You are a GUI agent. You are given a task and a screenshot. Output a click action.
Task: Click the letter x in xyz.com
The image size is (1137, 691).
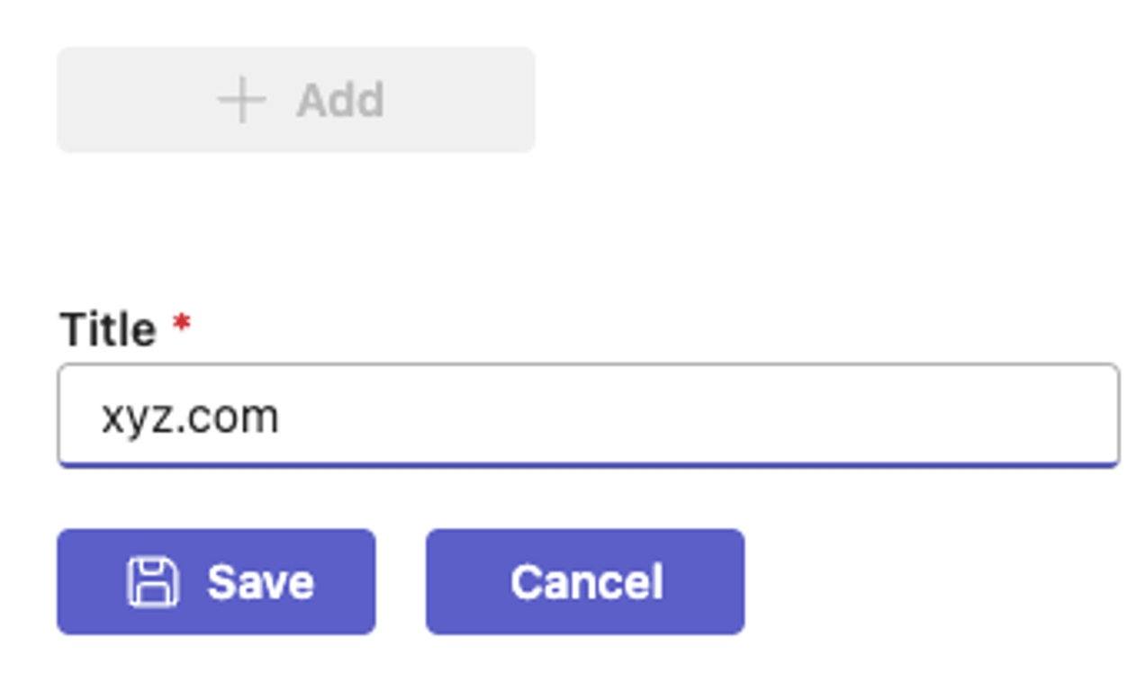point(112,419)
